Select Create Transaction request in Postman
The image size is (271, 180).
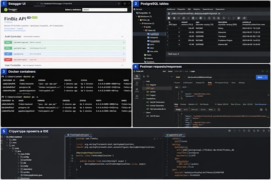pyautogui.click(x=155, y=106)
